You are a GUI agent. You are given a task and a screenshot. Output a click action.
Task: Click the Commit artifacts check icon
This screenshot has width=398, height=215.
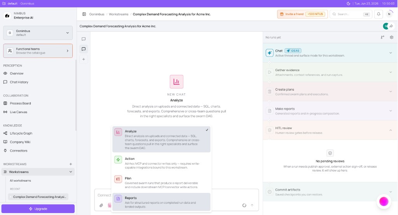click(x=270, y=192)
